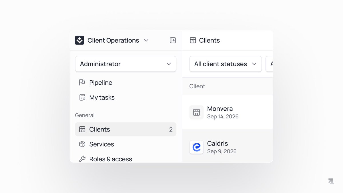Click the Caldris logo thumbnail
The height and width of the screenshot is (193, 343).
[196, 147]
